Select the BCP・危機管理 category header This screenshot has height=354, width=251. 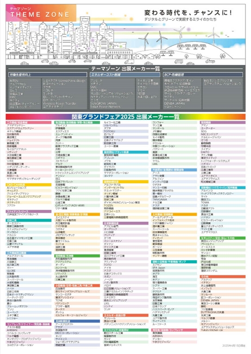tap(203, 74)
